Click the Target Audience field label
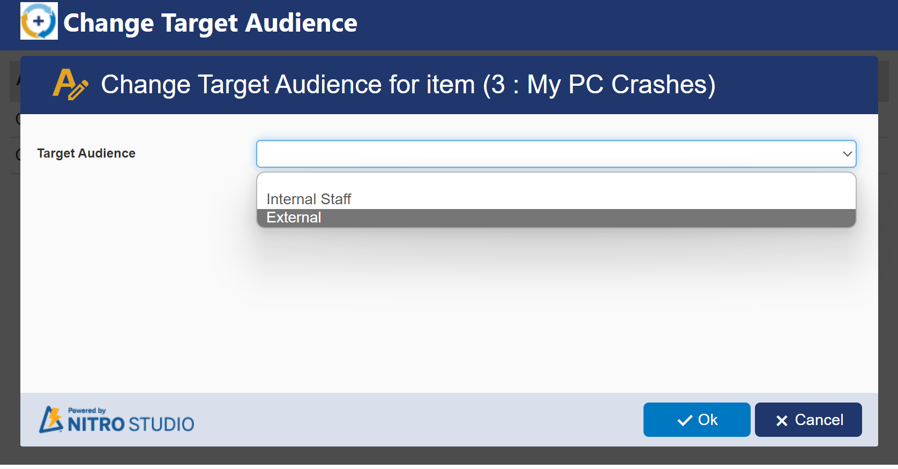Viewport: 898px width, 469px height. pyautogui.click(x=86, y=153)
